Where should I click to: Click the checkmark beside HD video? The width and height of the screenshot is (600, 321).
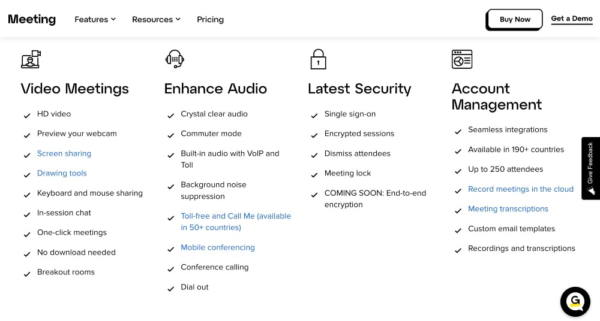click(27, 115)
